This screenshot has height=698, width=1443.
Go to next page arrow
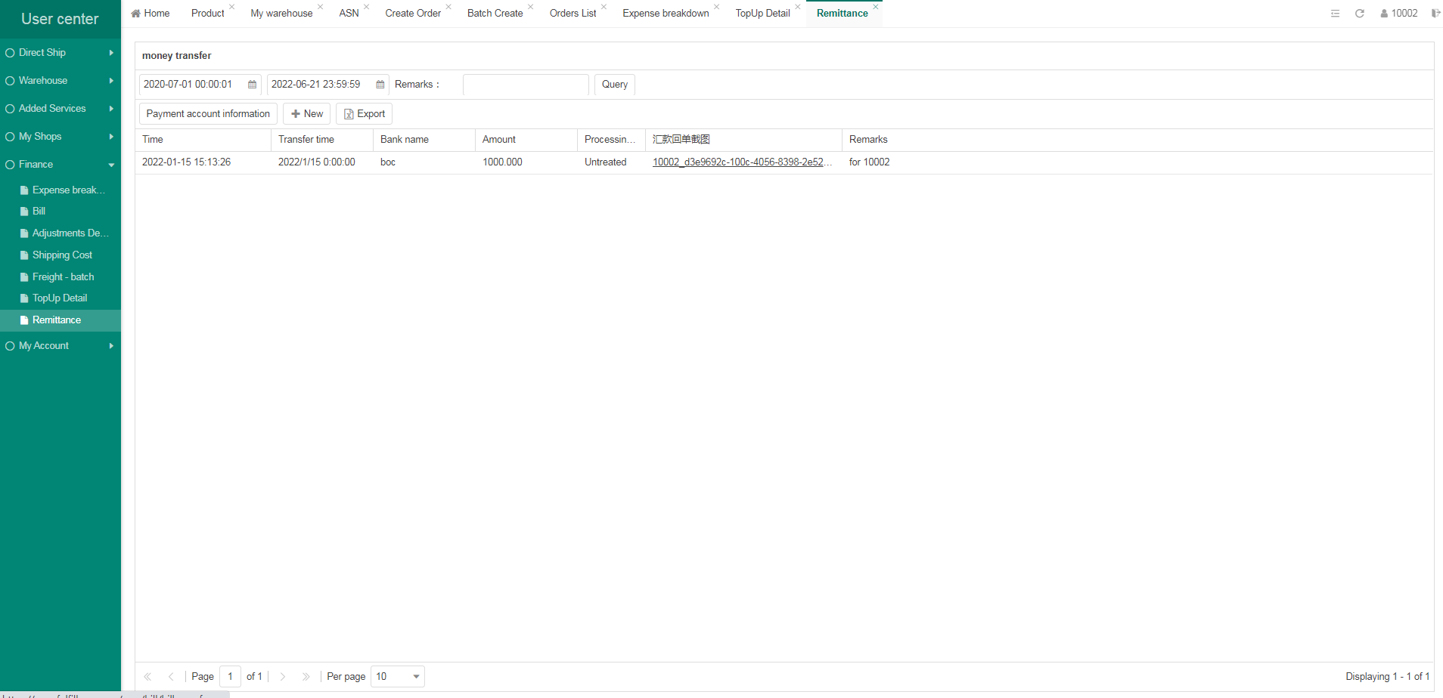coord(283,677)
